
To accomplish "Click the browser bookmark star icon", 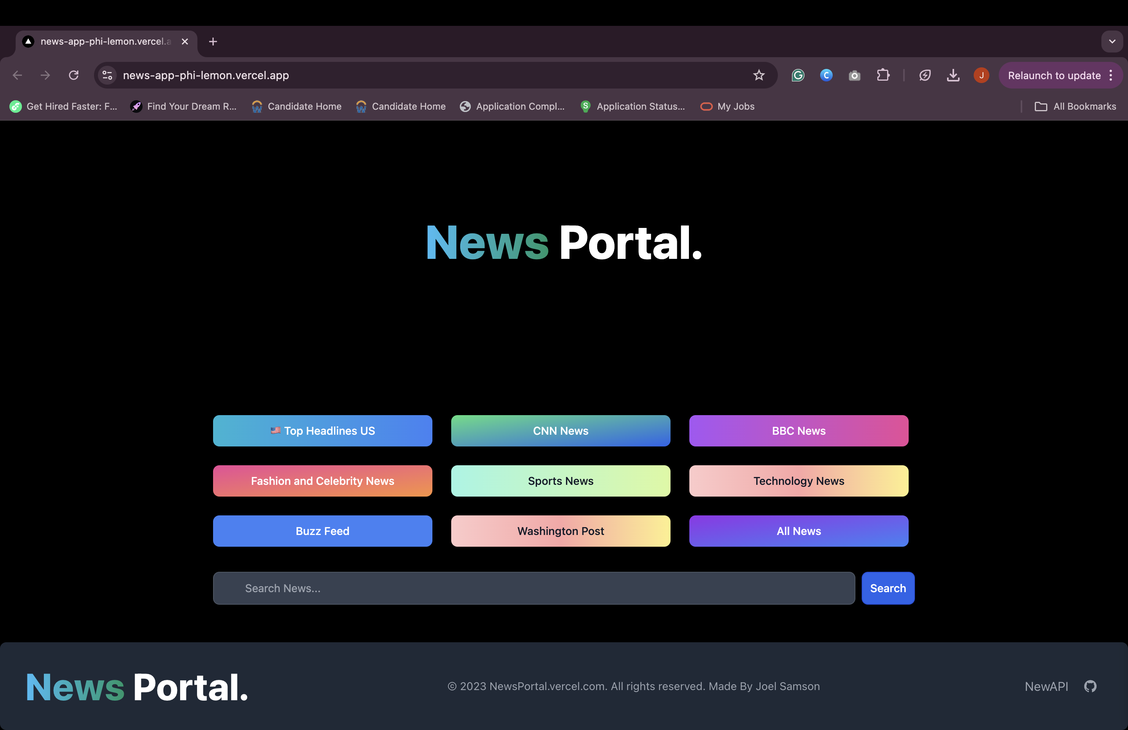I will coord(758,75).
